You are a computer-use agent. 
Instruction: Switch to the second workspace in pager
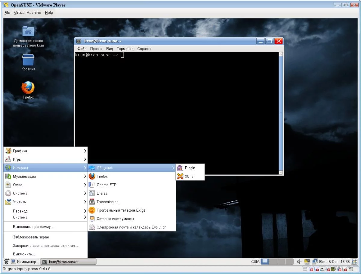pos(273,262)
